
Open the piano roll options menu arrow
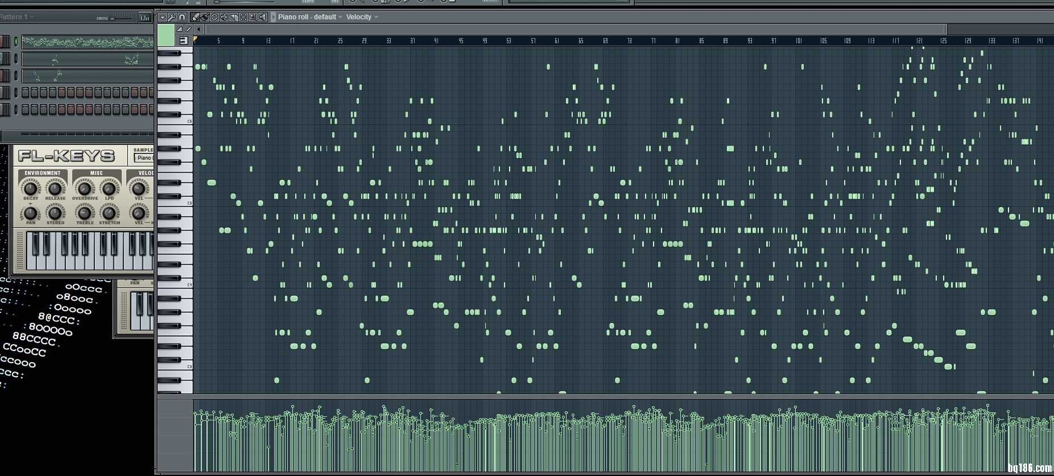[163, 17]
